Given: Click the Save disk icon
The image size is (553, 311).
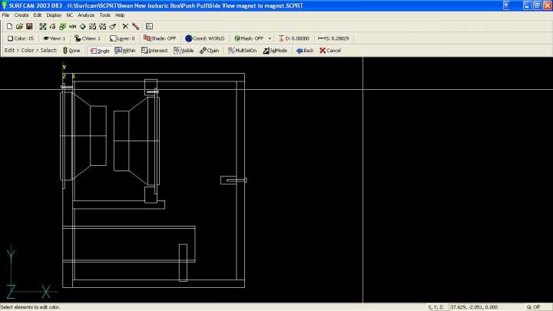Looking at the screenshot, I should (x=29, y=26).
